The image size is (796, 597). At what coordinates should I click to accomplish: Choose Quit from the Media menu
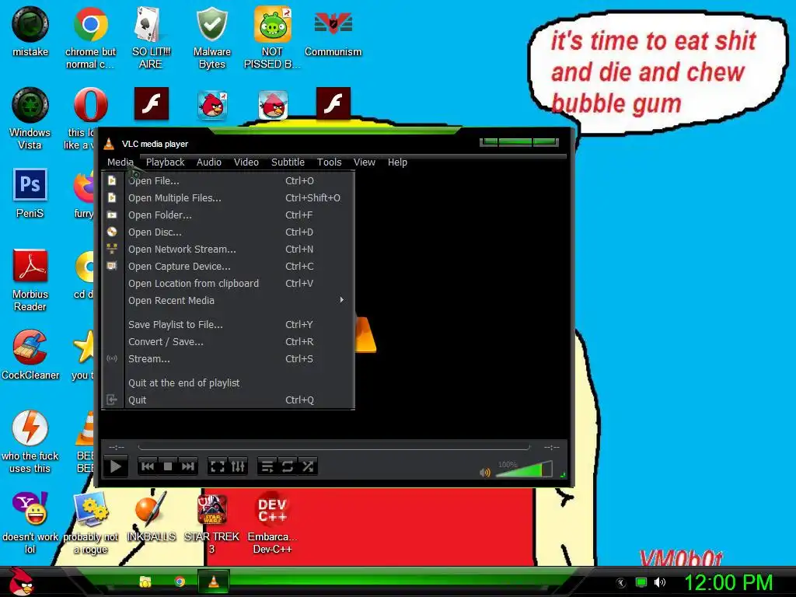click(228, 400)
